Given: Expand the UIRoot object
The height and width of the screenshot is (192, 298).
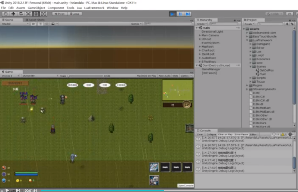Looking at the screenshot, I should tap(200, 39).
